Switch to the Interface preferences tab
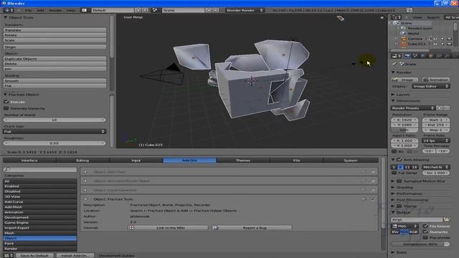 [x=29, y=161]
